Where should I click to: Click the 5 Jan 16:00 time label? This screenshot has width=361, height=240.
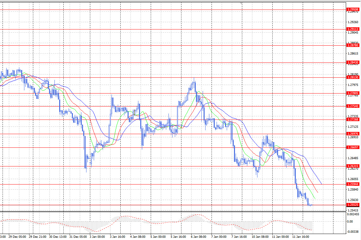tap(178, 237)
